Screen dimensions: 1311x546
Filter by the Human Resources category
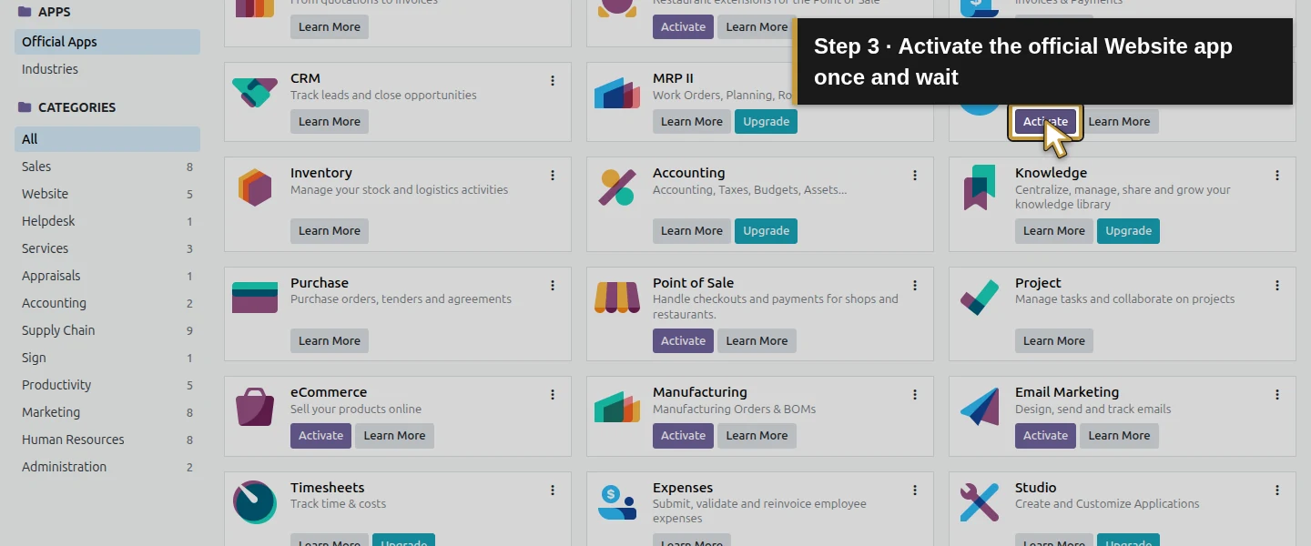click(x=107, y=440)
